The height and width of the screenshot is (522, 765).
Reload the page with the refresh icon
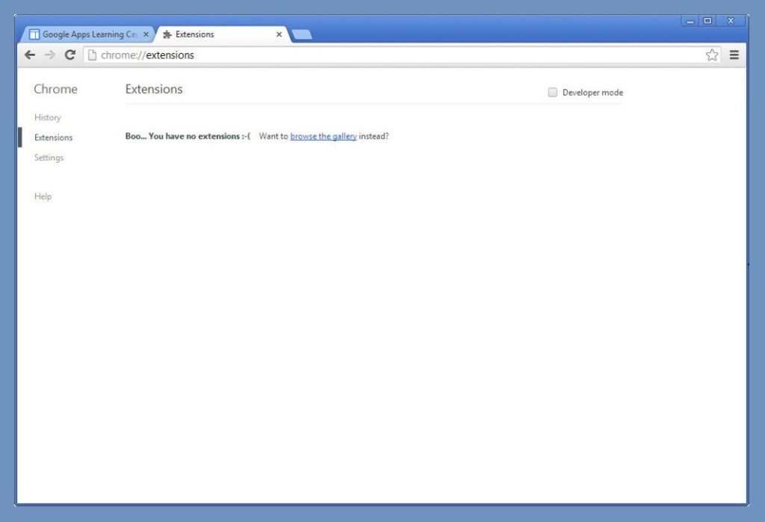pyautogui.click(x=70, y=55)
